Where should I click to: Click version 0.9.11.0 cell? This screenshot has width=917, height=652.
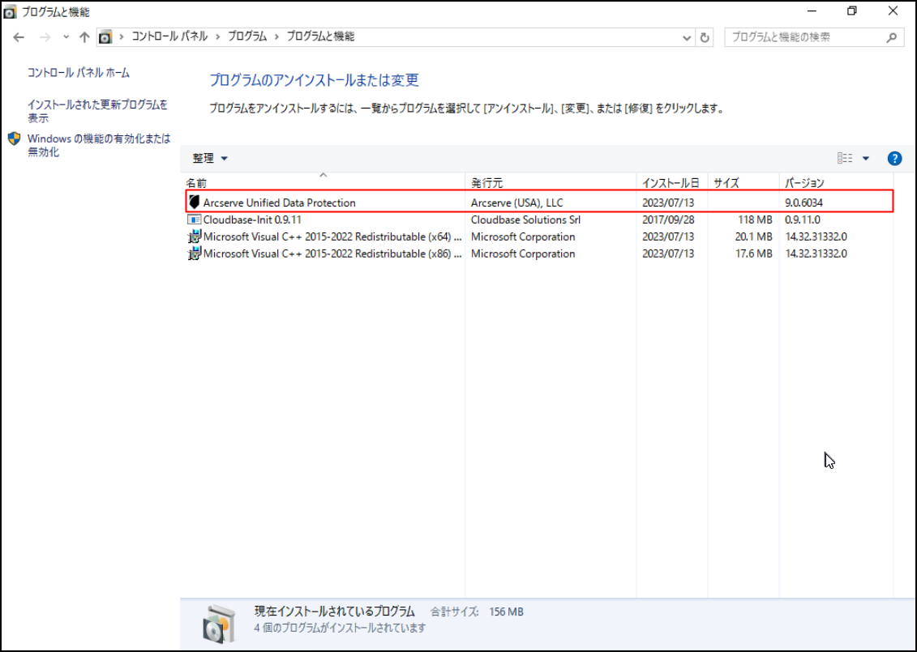coord(803,219)
